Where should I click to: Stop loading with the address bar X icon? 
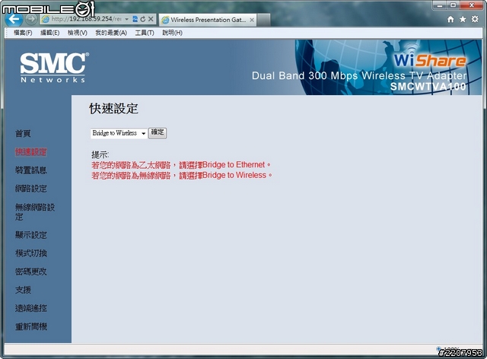pos(151,19)
